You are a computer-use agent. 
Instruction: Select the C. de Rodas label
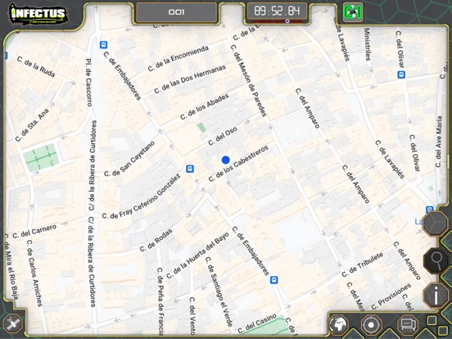(156, 240)
